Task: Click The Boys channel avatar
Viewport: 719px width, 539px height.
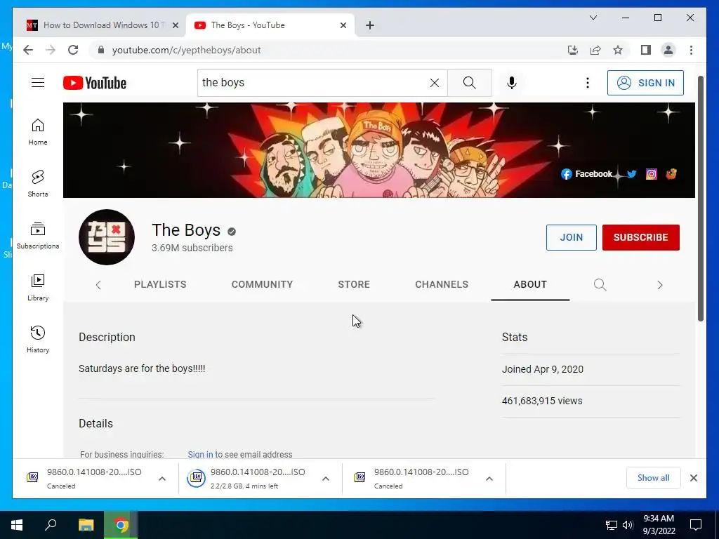Action: pos(107,237)
